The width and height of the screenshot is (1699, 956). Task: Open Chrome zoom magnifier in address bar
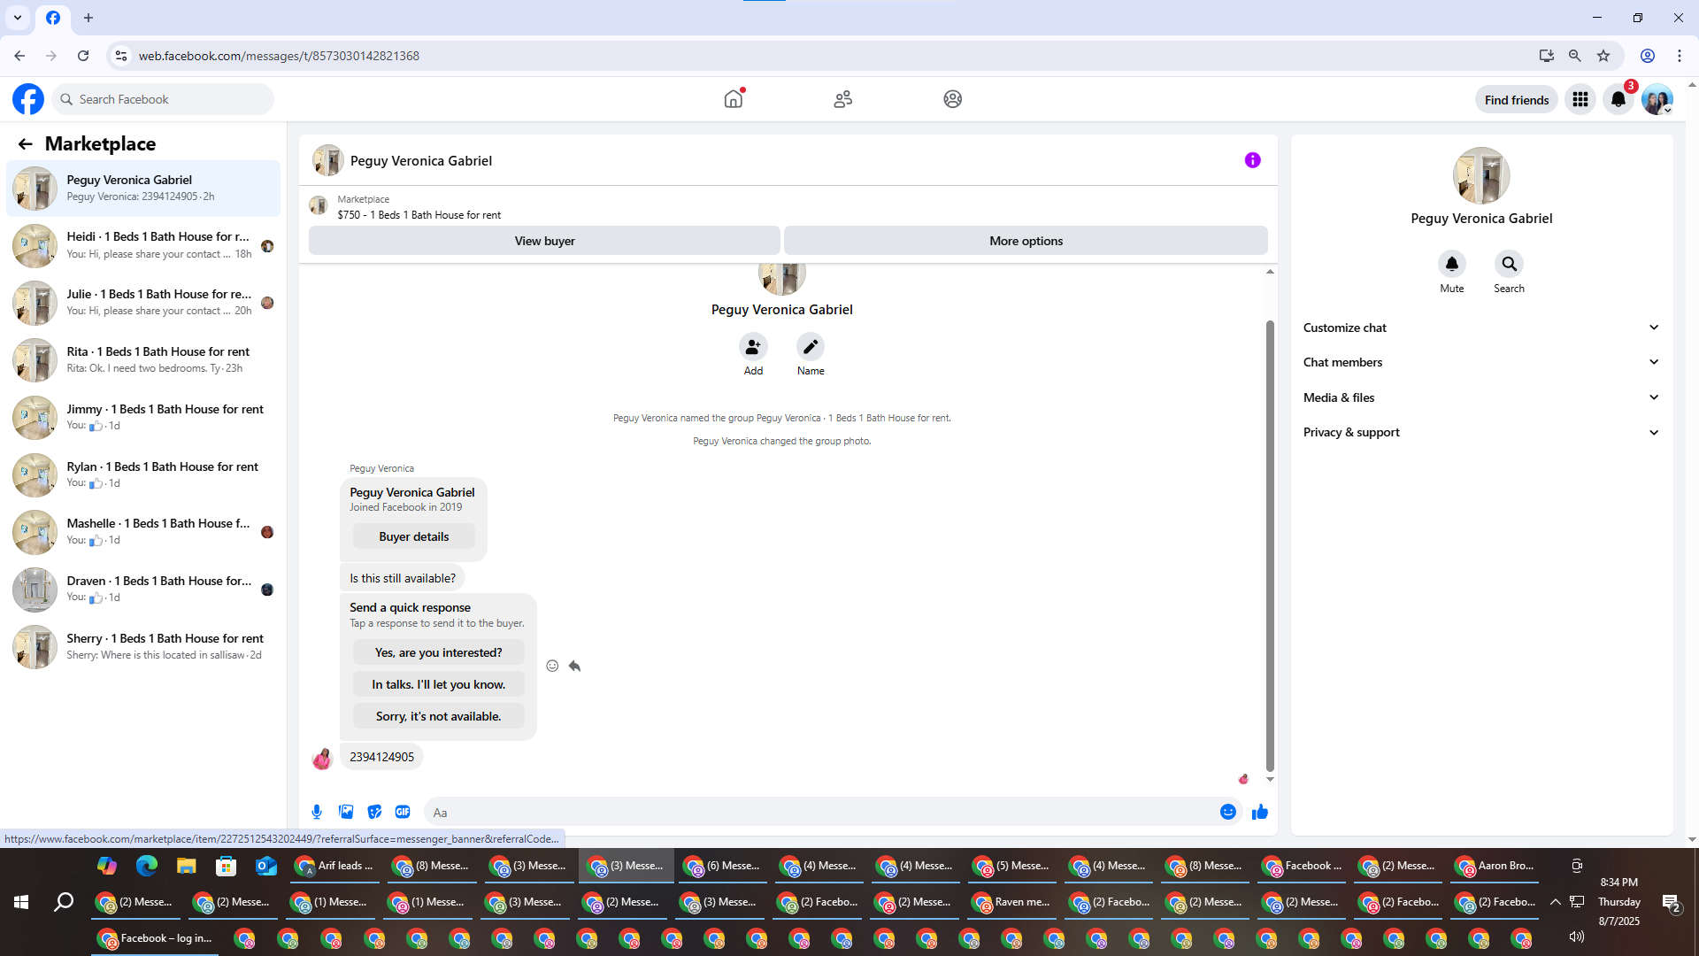pos(1575,56)
